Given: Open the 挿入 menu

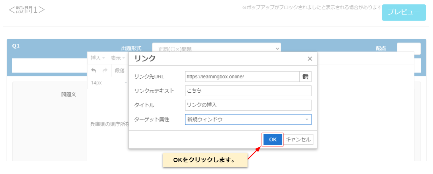Looking at the screenshot, I should click(x=98, y=58).
